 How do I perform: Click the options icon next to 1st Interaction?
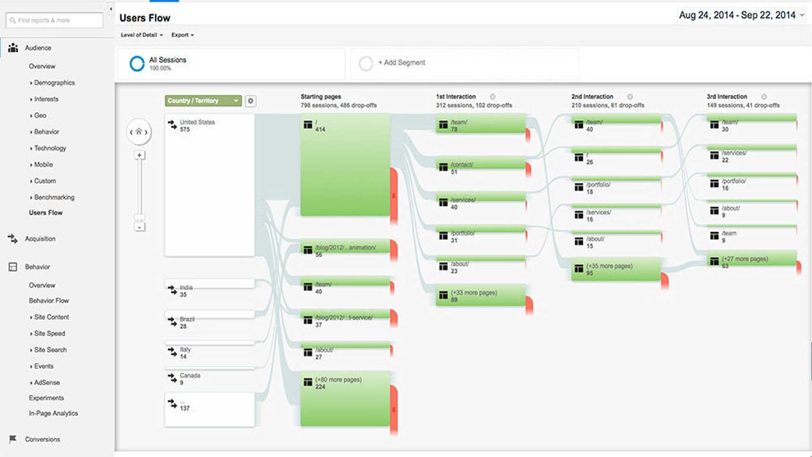click(492, 96)
